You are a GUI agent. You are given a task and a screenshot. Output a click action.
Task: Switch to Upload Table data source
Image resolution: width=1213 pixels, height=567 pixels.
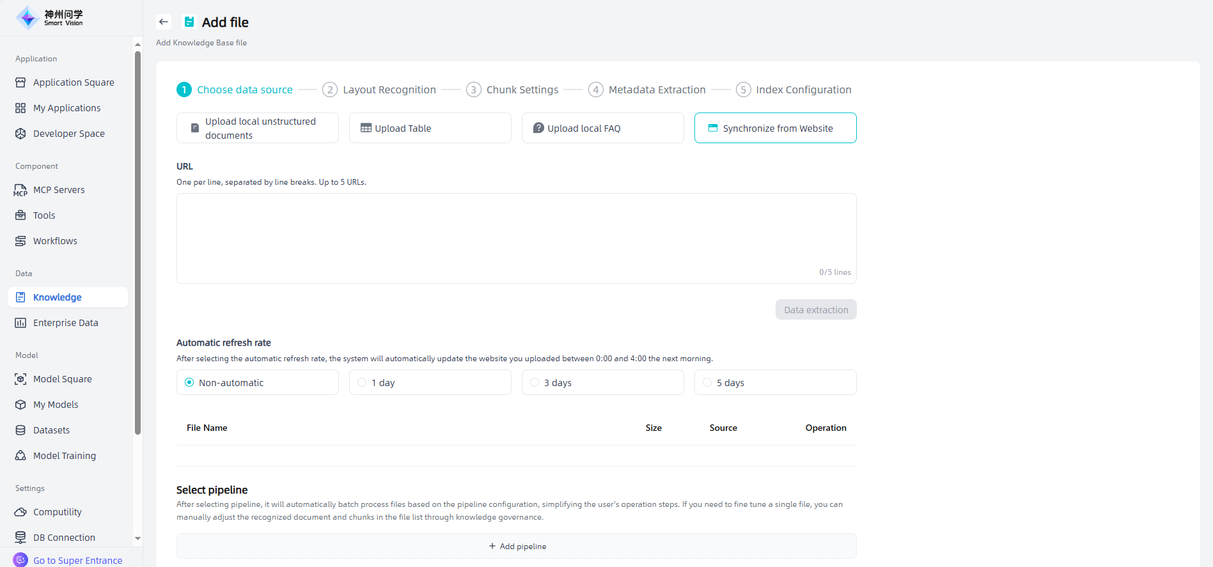pos(430,128)
